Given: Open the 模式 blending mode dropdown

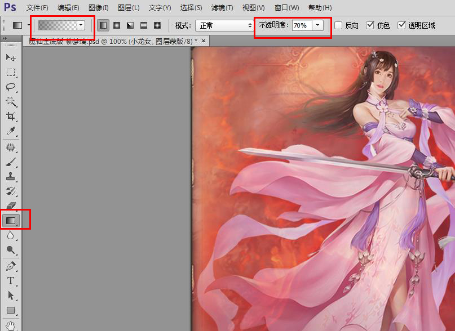Looking at the screenshot, I should [x=224, y=25].
